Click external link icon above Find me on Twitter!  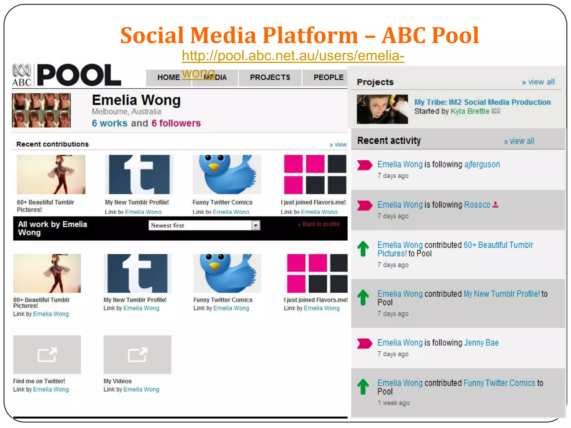pos(47,354)
